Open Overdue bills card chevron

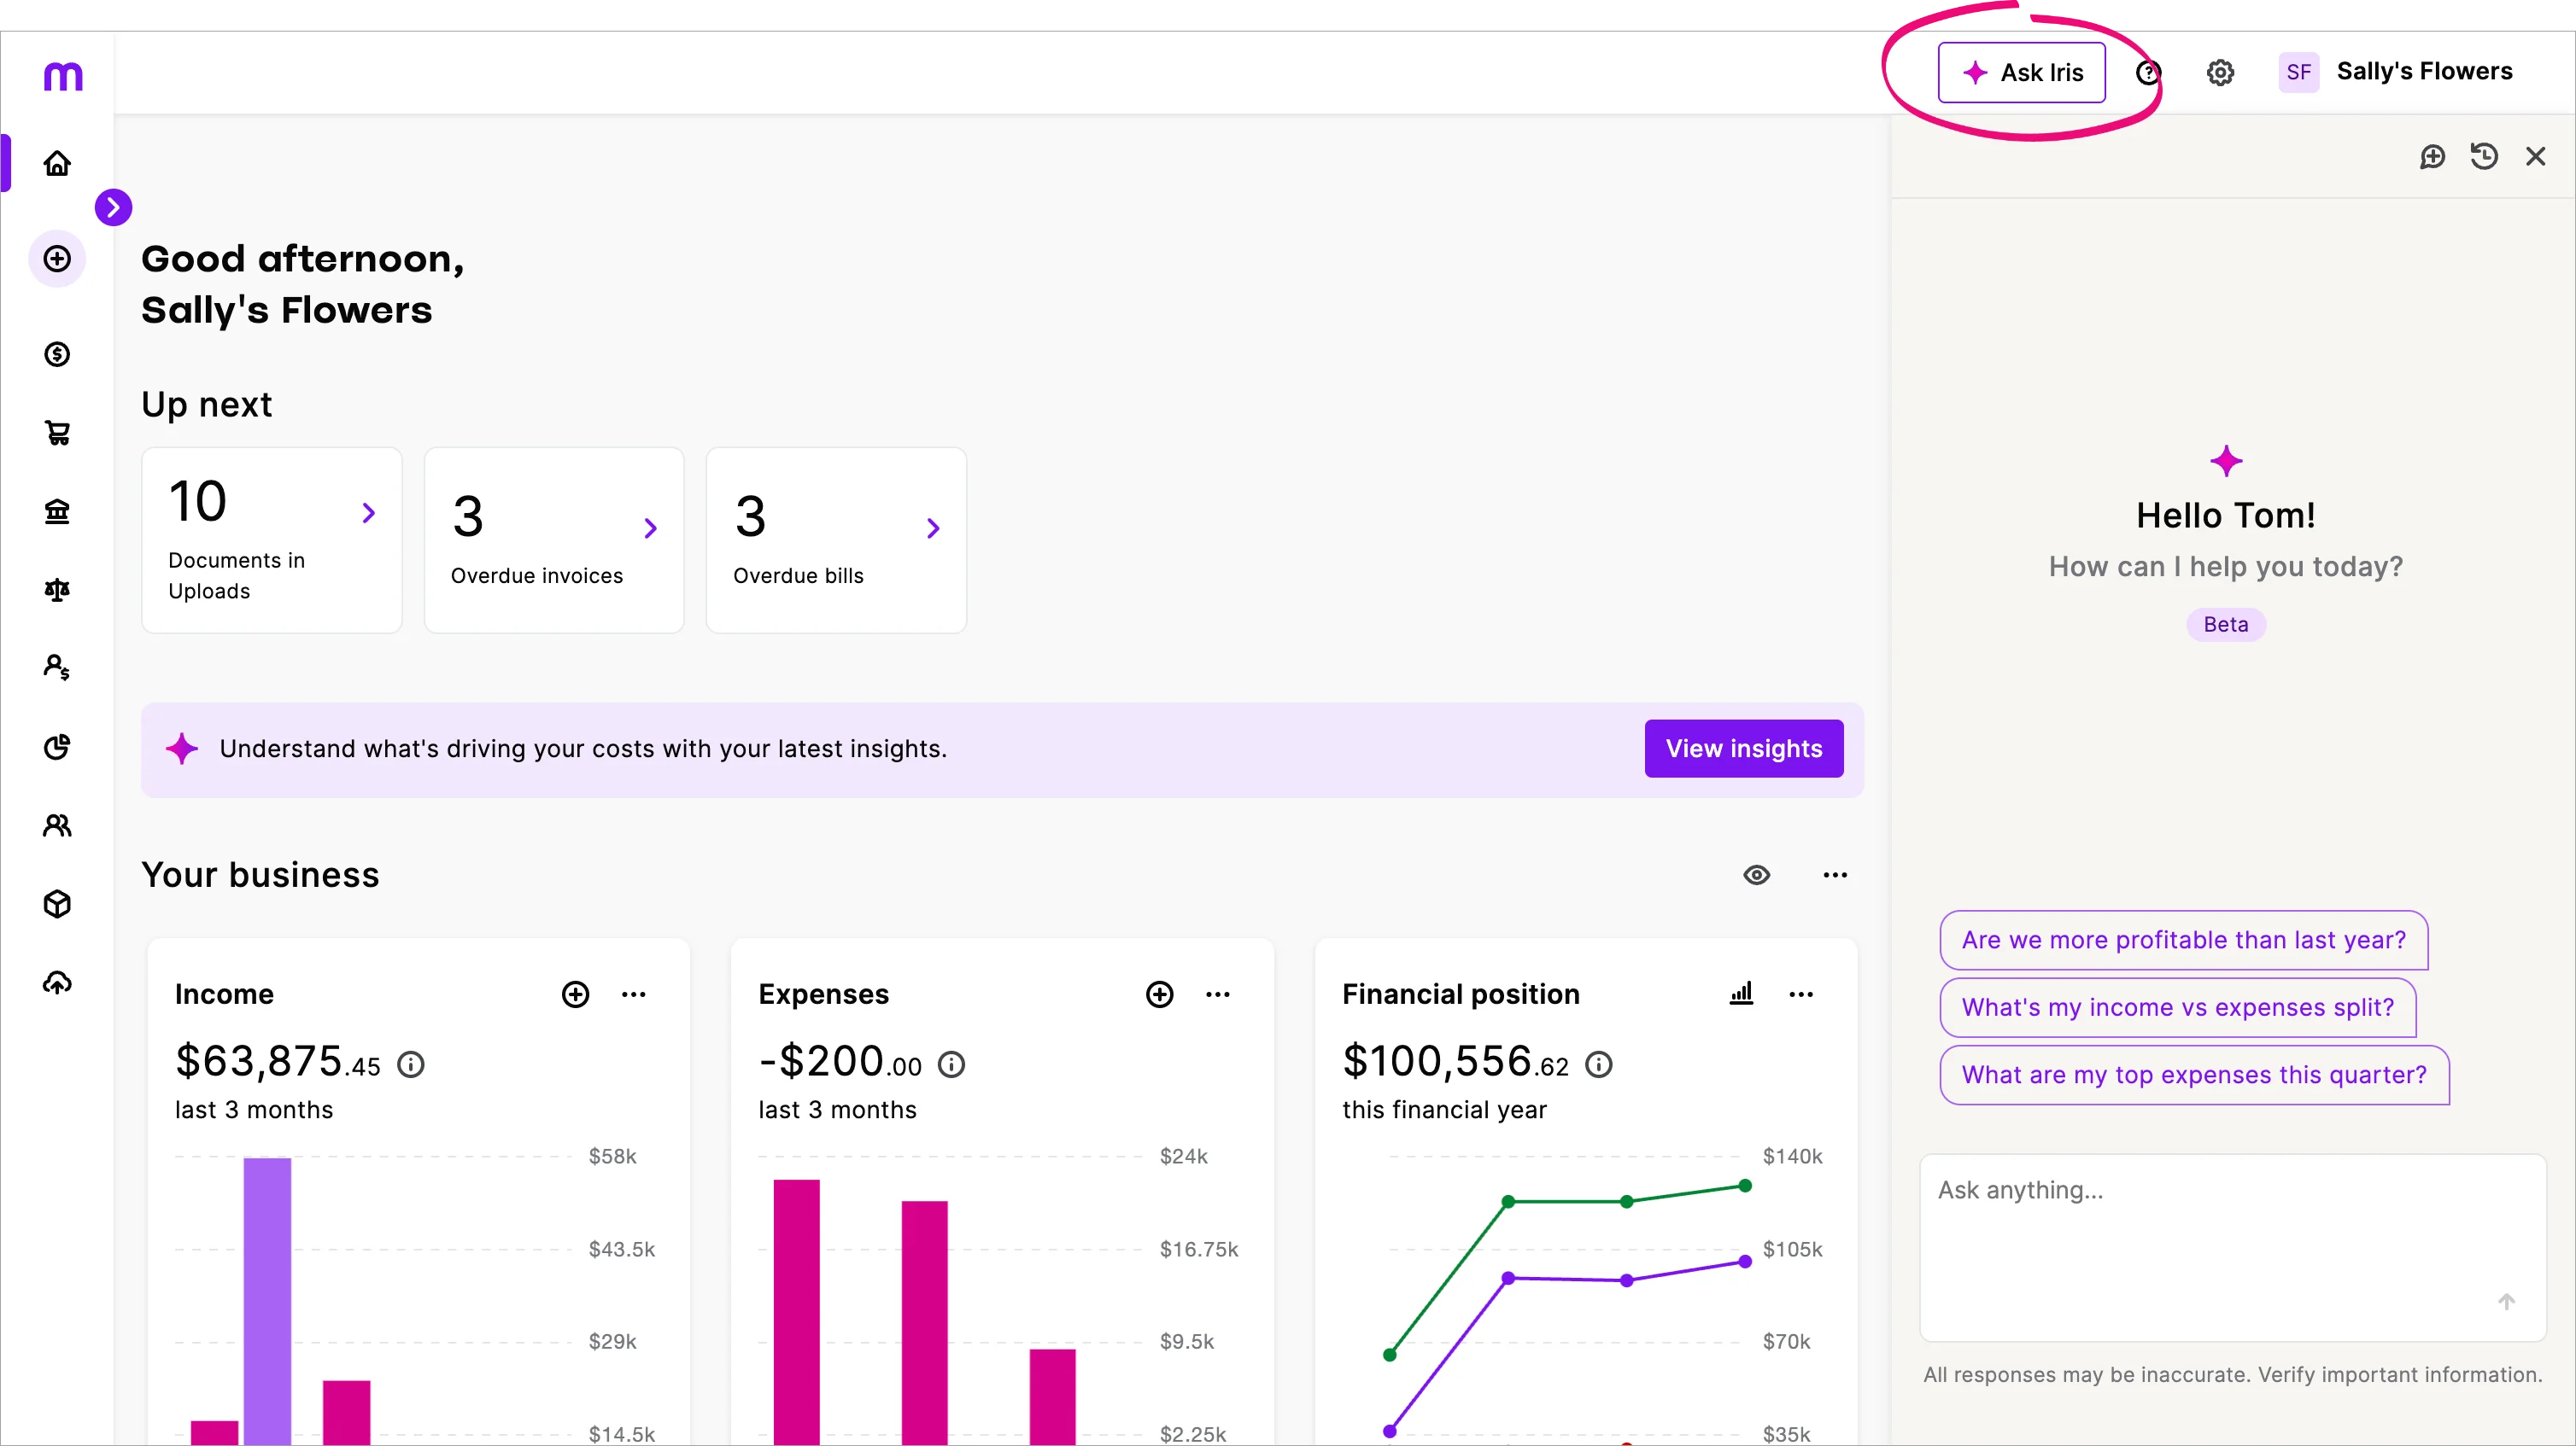[x=933, y=528]
